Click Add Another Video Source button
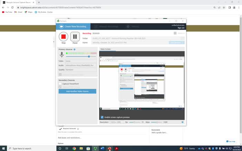The height and width of the screenshot is (151, 242). point(77,91)
